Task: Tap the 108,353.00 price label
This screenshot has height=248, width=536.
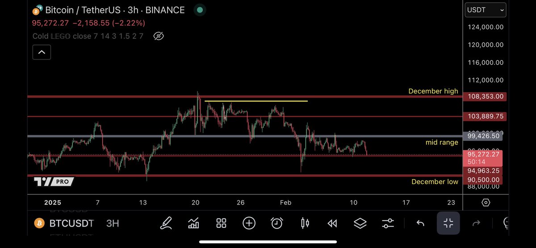Action: (x=485, y=96)
